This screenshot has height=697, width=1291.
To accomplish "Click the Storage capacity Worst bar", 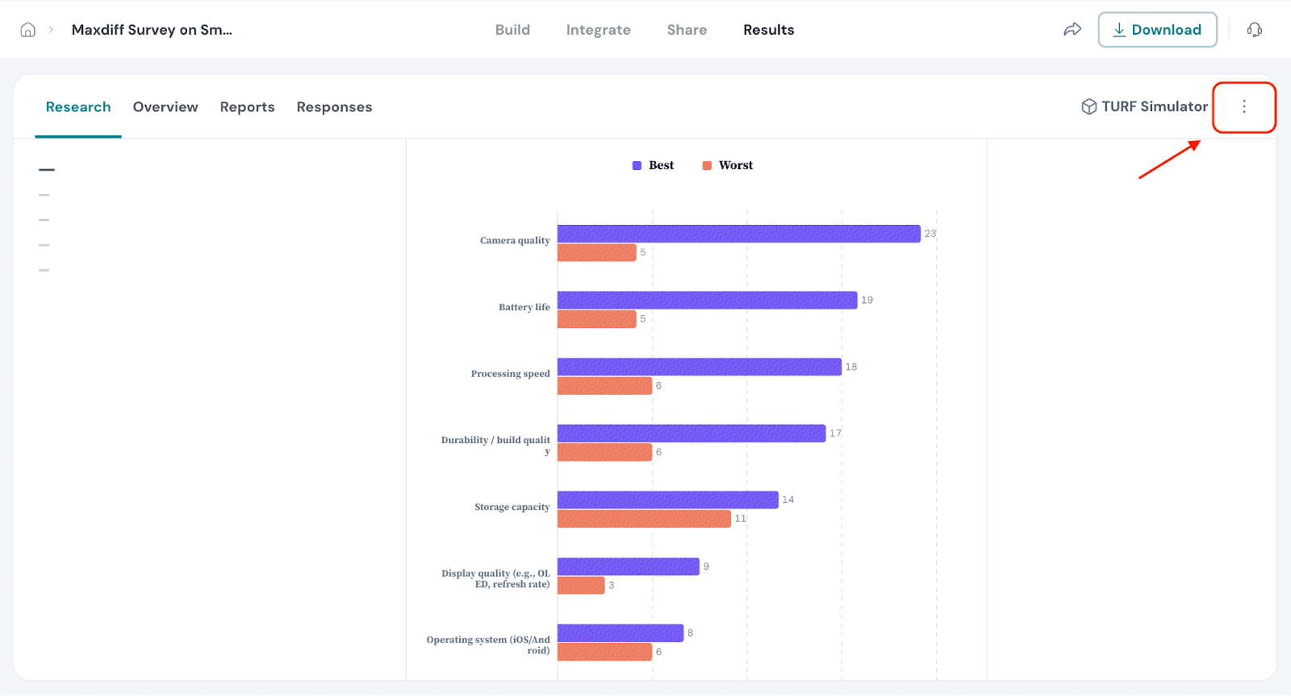I will [x=644, y=519].
